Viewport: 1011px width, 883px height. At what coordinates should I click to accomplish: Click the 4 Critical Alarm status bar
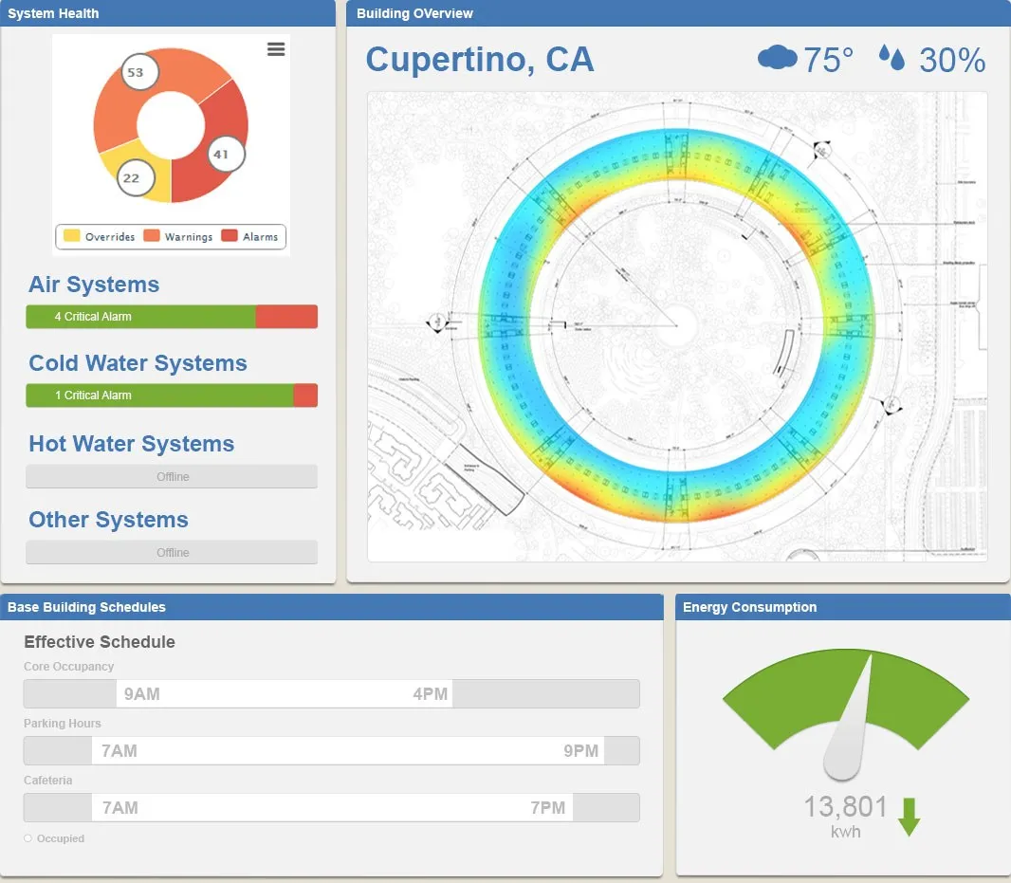pos(172,317)
